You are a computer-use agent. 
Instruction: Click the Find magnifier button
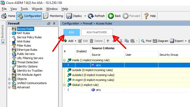click(146, 41)
